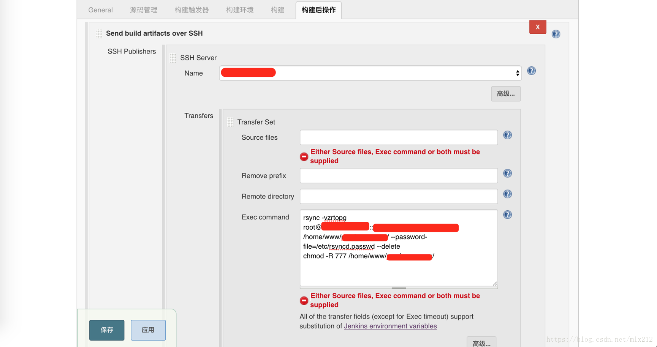Apply changes with 应用 button

(148, 330)
